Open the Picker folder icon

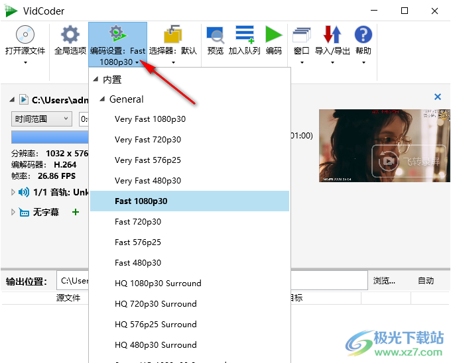point(172,34)
